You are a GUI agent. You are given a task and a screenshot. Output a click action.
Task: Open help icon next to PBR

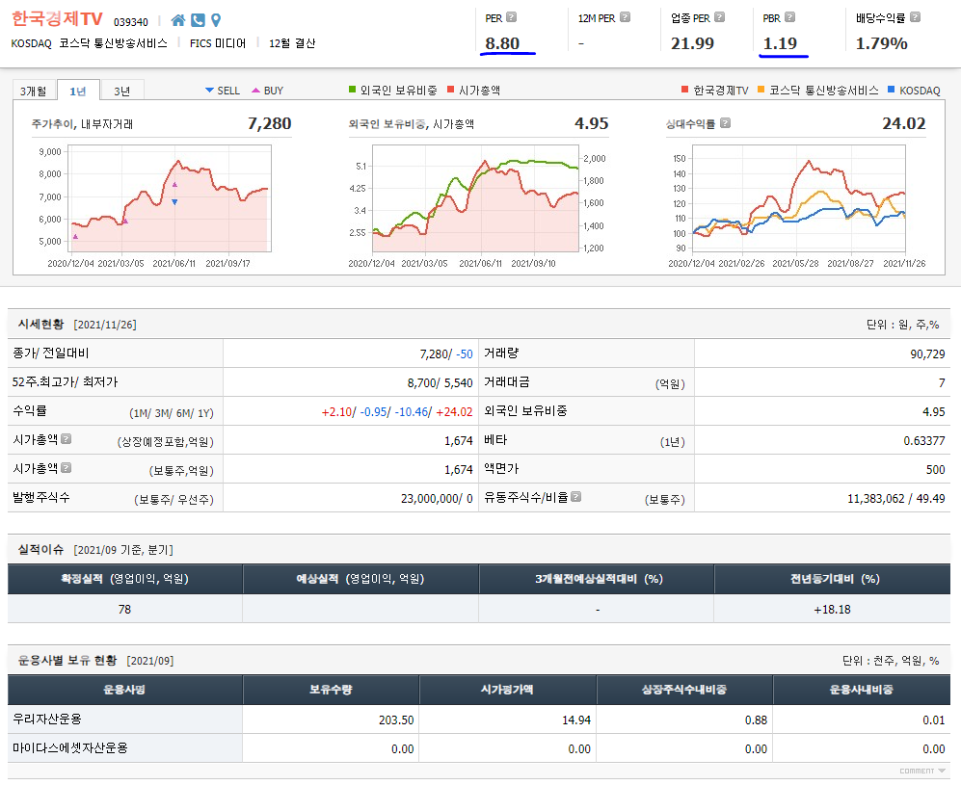790,17
